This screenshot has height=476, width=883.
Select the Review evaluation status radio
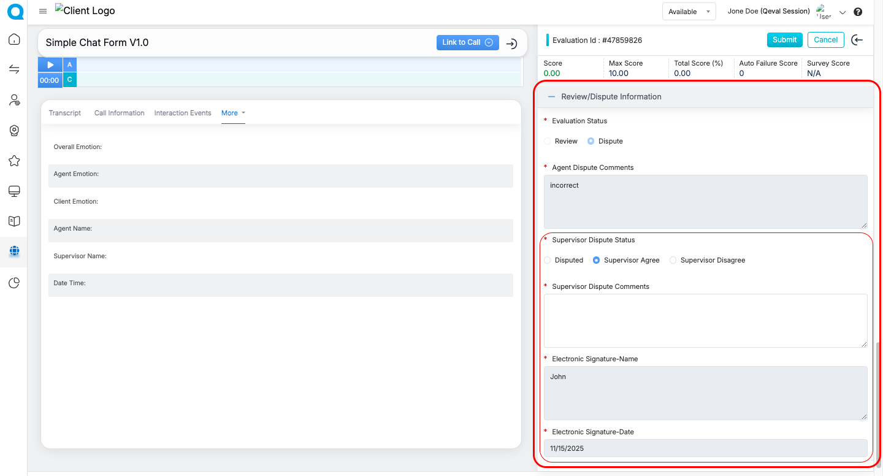click(548, 141)
